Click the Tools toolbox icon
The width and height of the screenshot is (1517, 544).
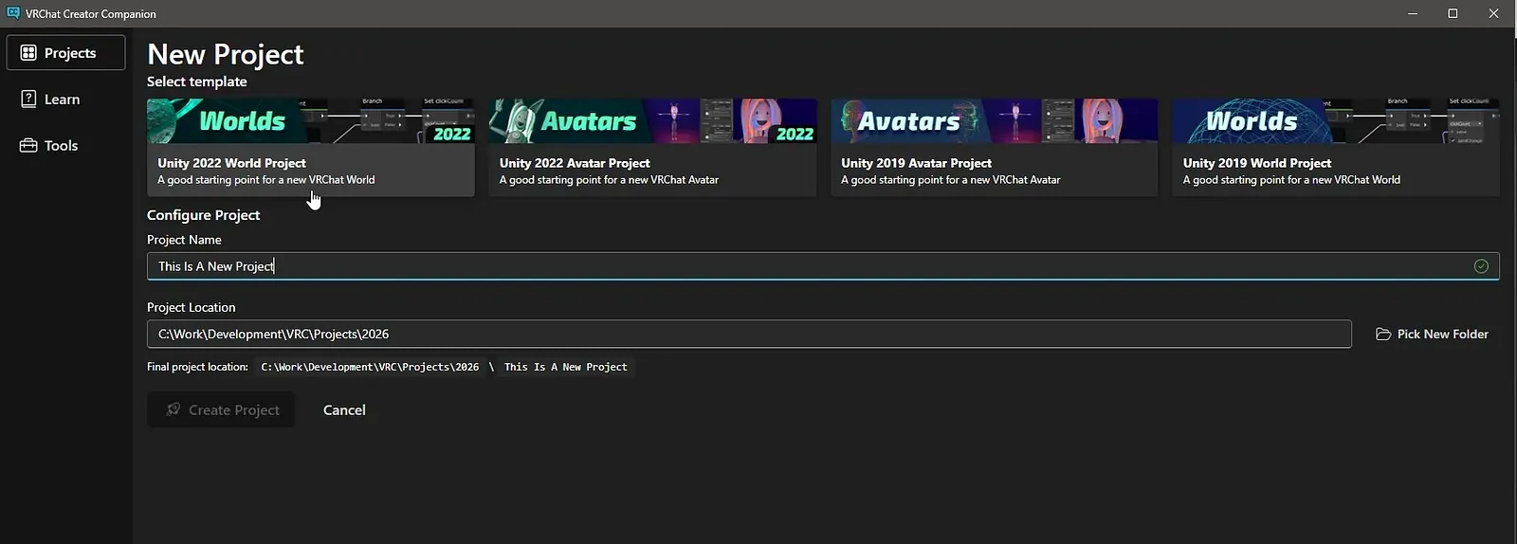pos(28,146)
